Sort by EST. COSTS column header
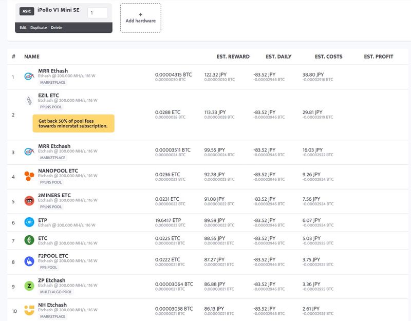The image size is (411, 321). (x=328, y=56)
